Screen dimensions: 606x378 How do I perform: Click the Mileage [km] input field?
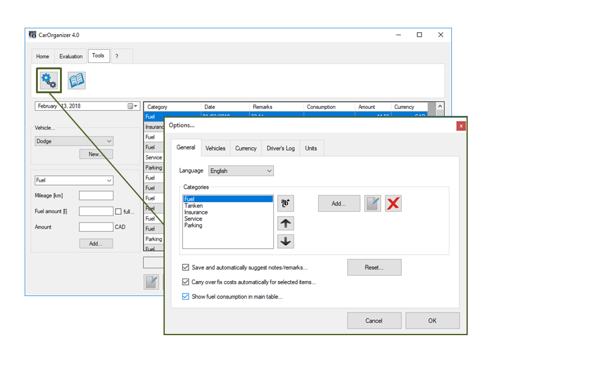click(x=96, y=196)
